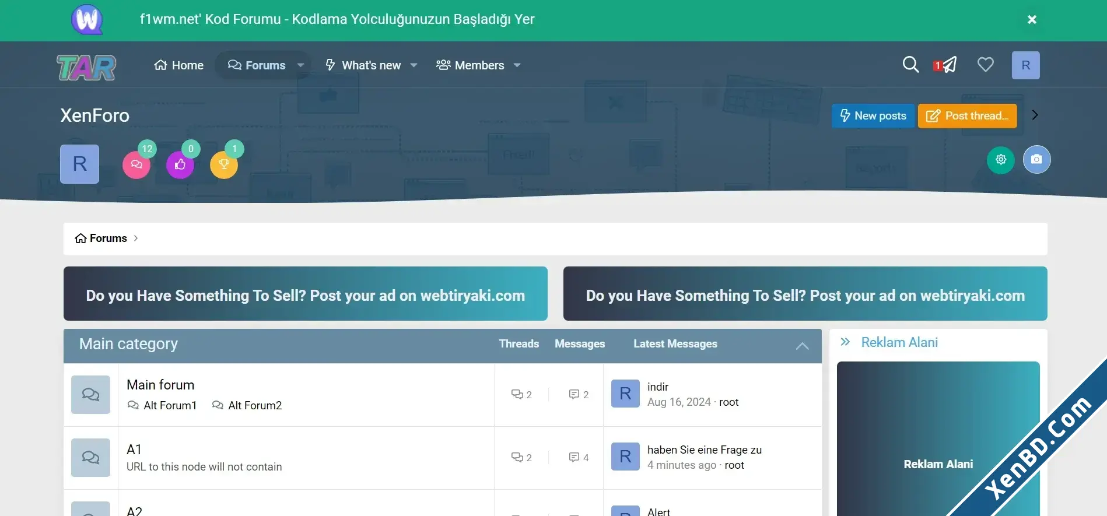Click root username in A1 row
The image size is (1107, 516).
pos(734,465)
